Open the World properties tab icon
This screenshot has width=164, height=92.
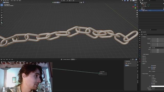click(140, 43)
